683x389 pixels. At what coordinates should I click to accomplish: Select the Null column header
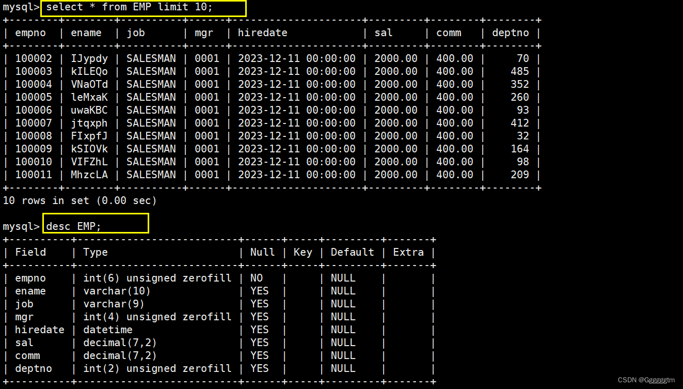[263, 252]
